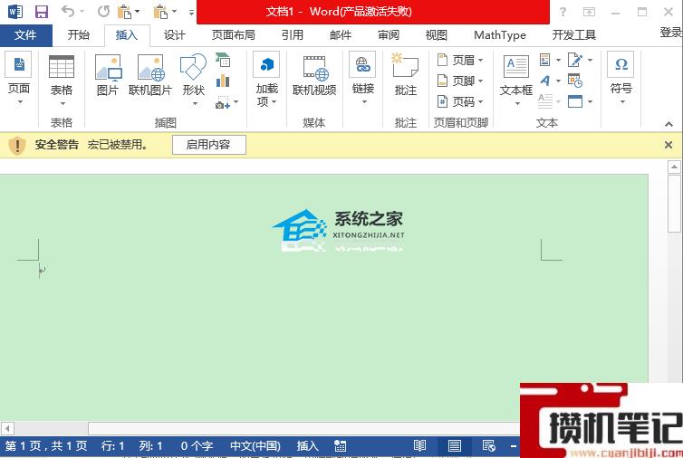
Task: Insert SmartArt graphic icon
Action: pos(223,60)
